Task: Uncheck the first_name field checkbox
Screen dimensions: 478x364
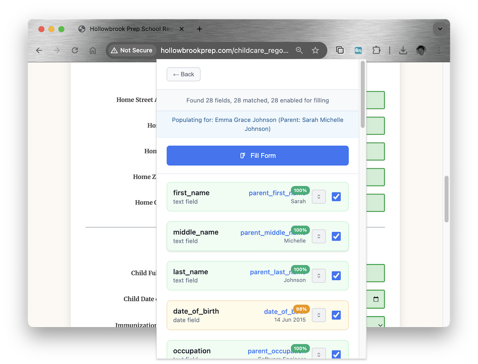Action: click(336, 197)
